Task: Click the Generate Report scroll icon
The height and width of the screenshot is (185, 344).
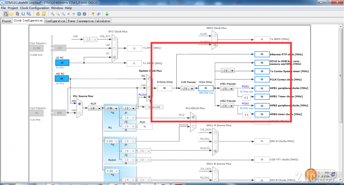Action: click(44, 14)
